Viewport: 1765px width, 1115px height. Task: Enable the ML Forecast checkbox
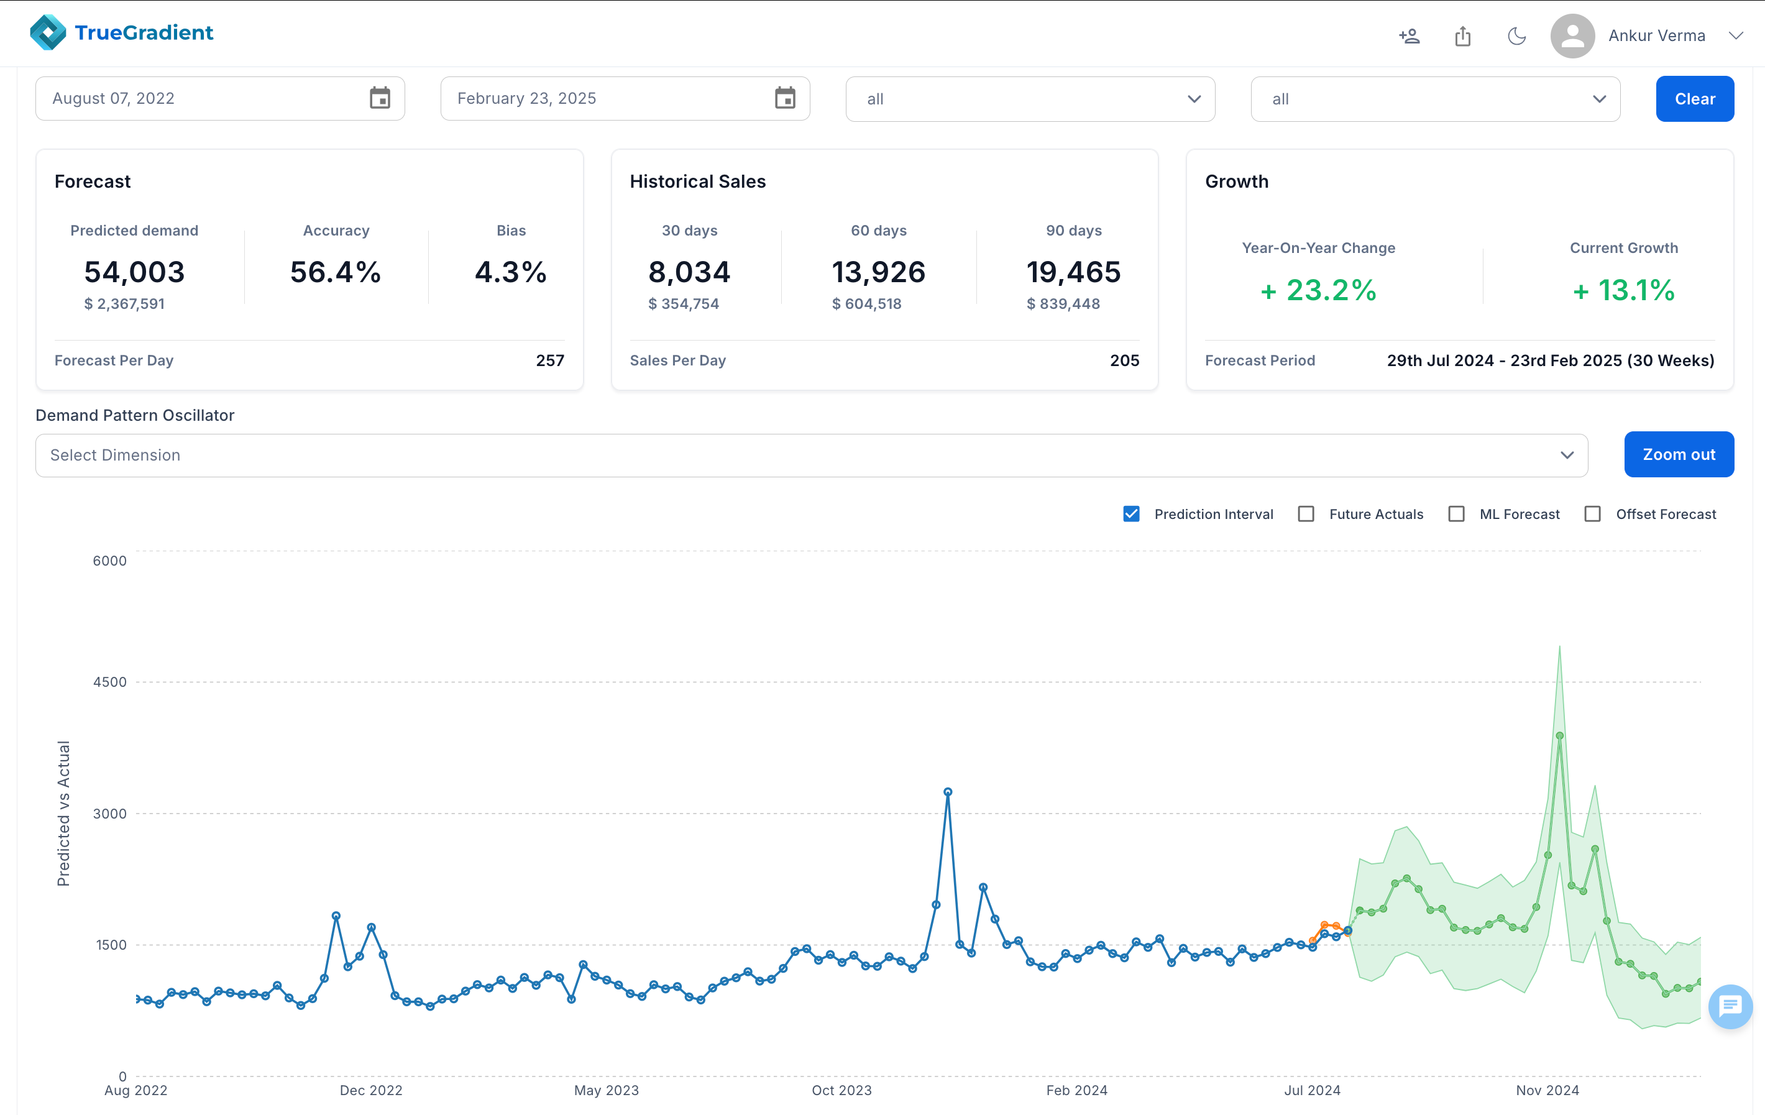1456,514
